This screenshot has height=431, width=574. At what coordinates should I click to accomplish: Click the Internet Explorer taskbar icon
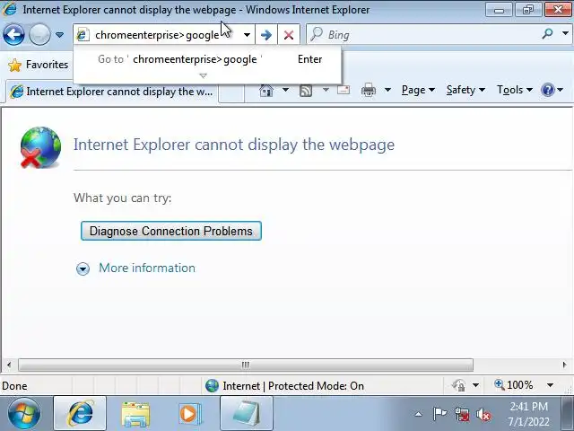tap(80, 413)
